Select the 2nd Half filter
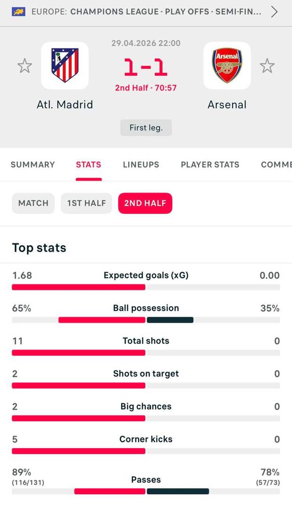 point(145,203)
